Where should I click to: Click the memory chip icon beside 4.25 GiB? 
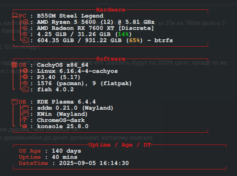(25, 34)
